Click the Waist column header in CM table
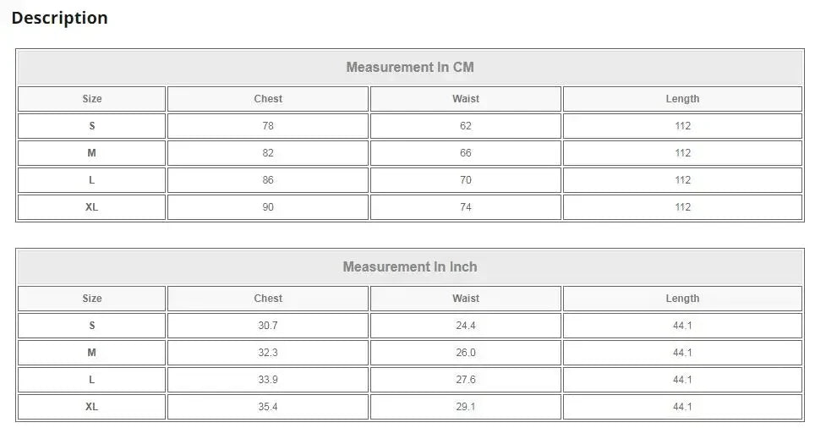This screenshot has width=815, height=428. [466, 99]
